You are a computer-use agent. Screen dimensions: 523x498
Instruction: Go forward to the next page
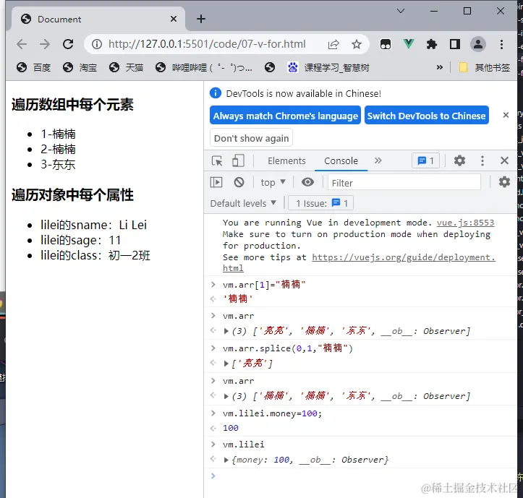[44, 44]
